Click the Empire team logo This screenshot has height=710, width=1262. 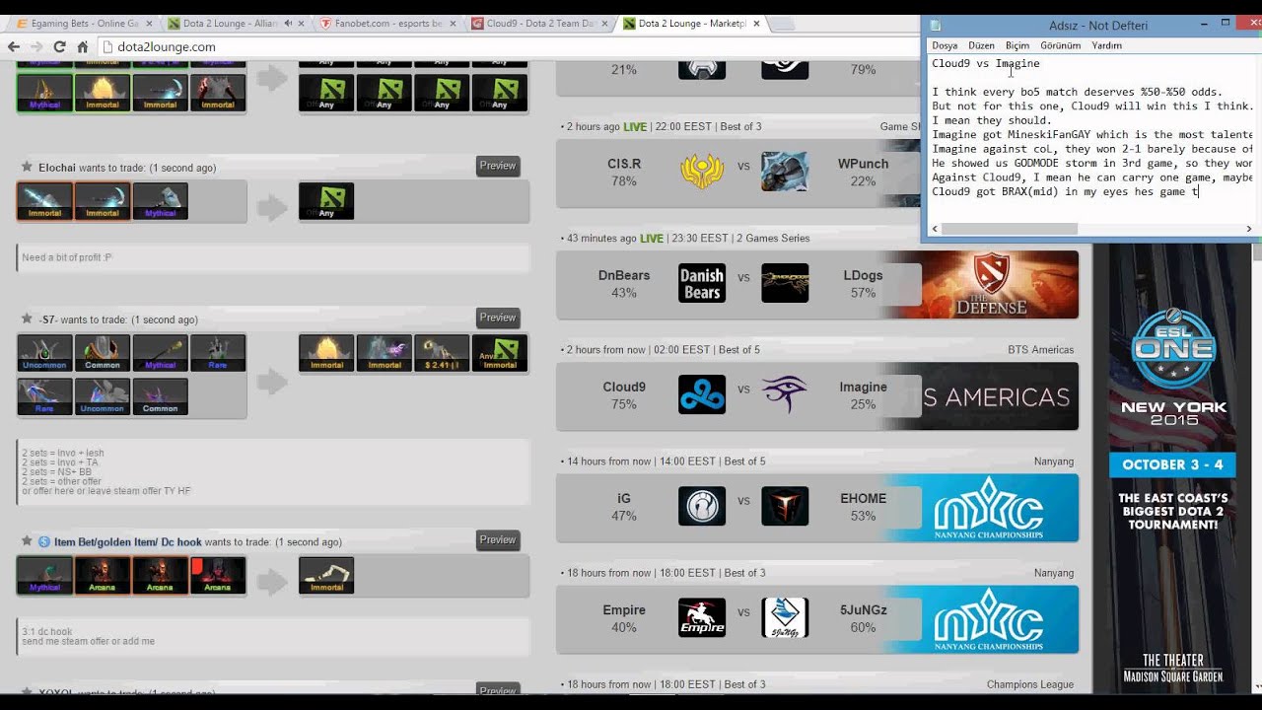(x=702, y=617)
